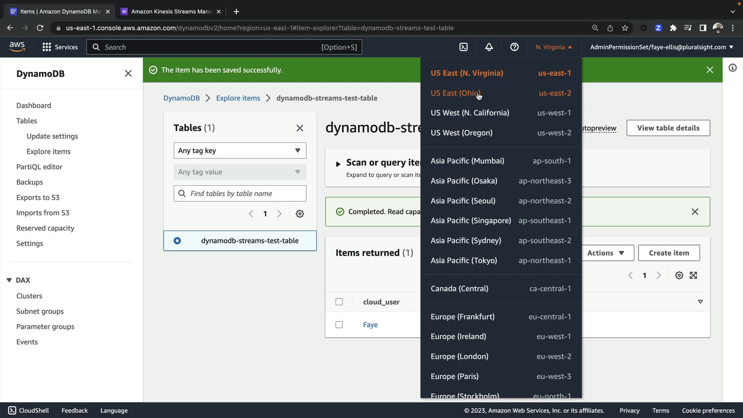Open the Actions dropdown
The height and width of the screenshot is (418, 743).
tap(606, 253)
